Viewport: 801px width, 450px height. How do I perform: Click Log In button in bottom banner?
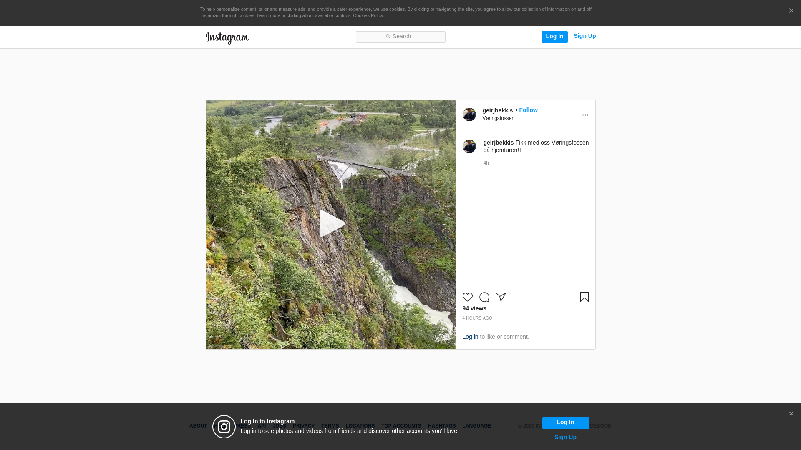coord(565,422)
